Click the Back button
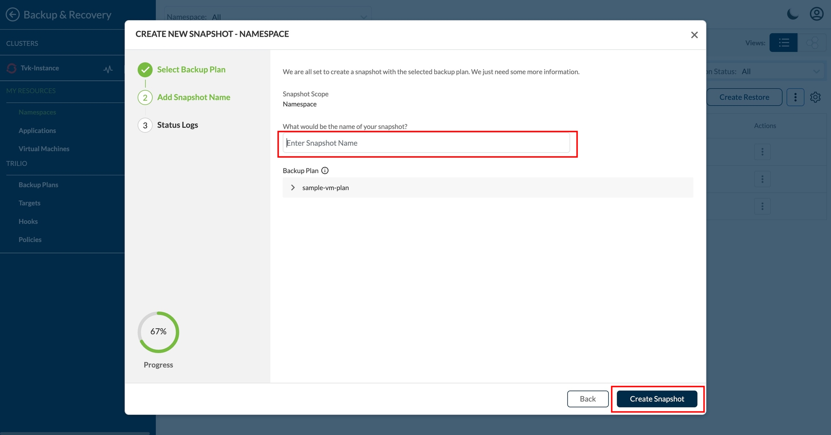This screenshot has height=435, width=831. coord(588,399)
